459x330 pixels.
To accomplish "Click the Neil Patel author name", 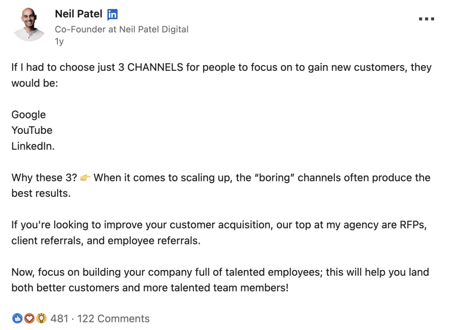I will (x=79, y=14).
